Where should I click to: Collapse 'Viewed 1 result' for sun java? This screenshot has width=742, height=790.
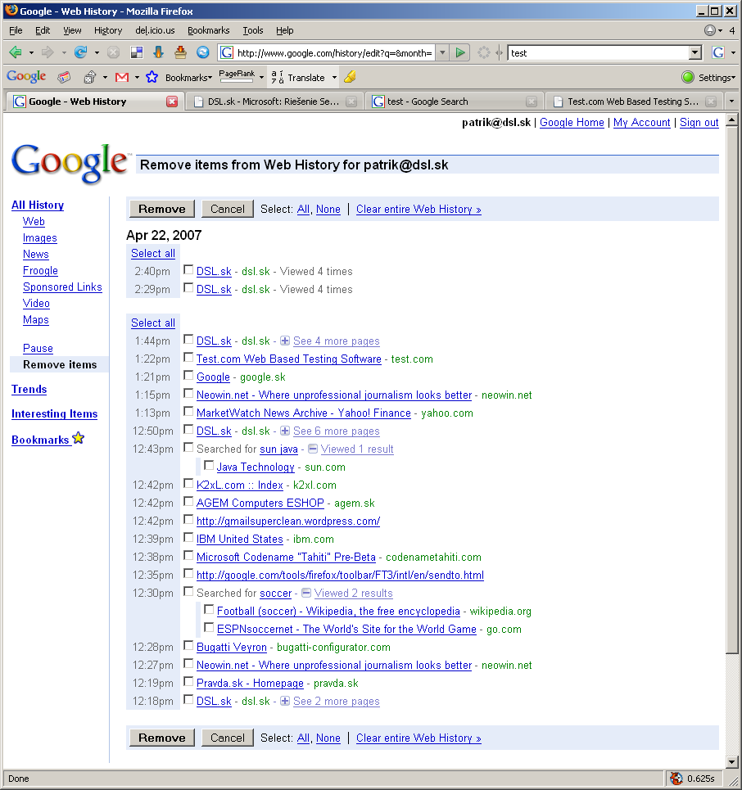point(313,449)
